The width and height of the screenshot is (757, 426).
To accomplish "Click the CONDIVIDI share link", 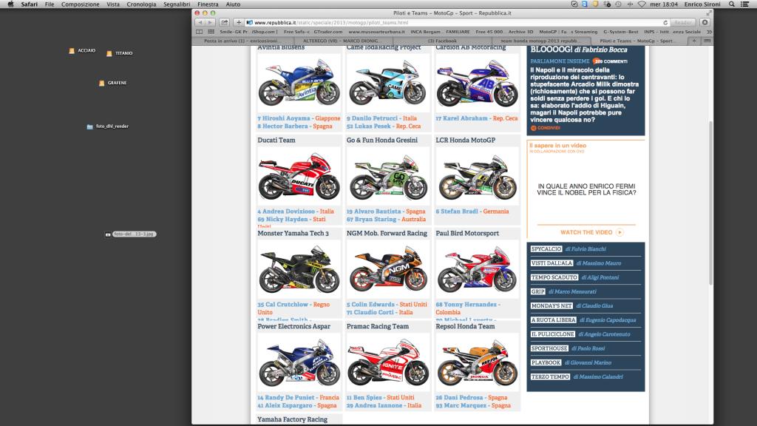I will (546, 128).
